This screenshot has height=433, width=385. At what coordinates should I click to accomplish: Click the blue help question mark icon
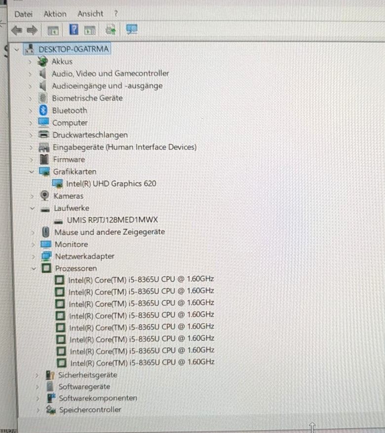pyautogui.click(x=74, y=29)
